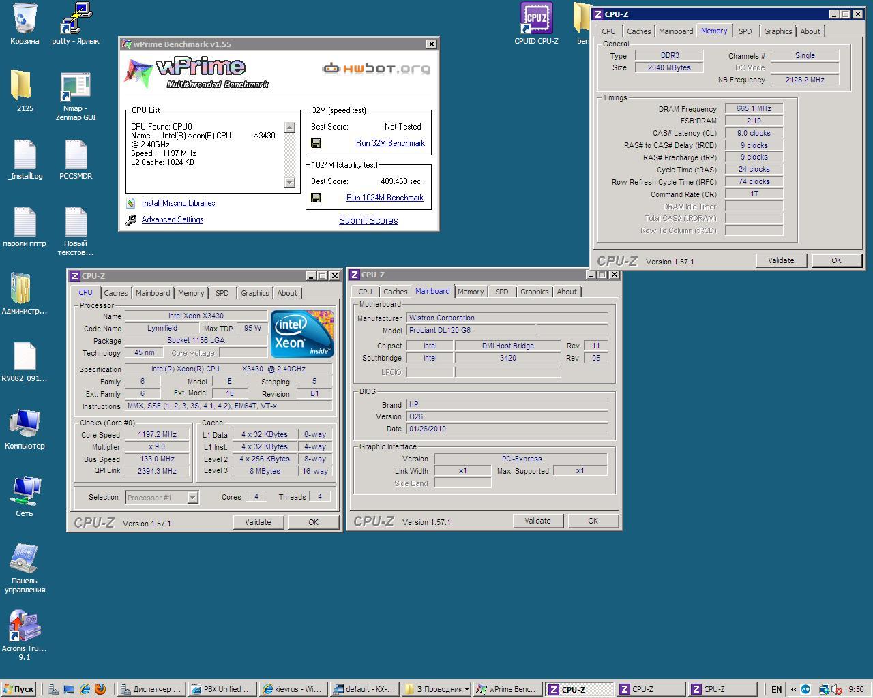Viewport: 873px width, 698px height.
Task: Open the Пуск start menu
Action: coord(18,689)
